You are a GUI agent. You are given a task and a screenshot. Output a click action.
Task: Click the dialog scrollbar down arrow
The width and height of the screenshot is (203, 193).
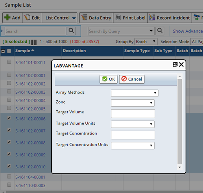180,167
